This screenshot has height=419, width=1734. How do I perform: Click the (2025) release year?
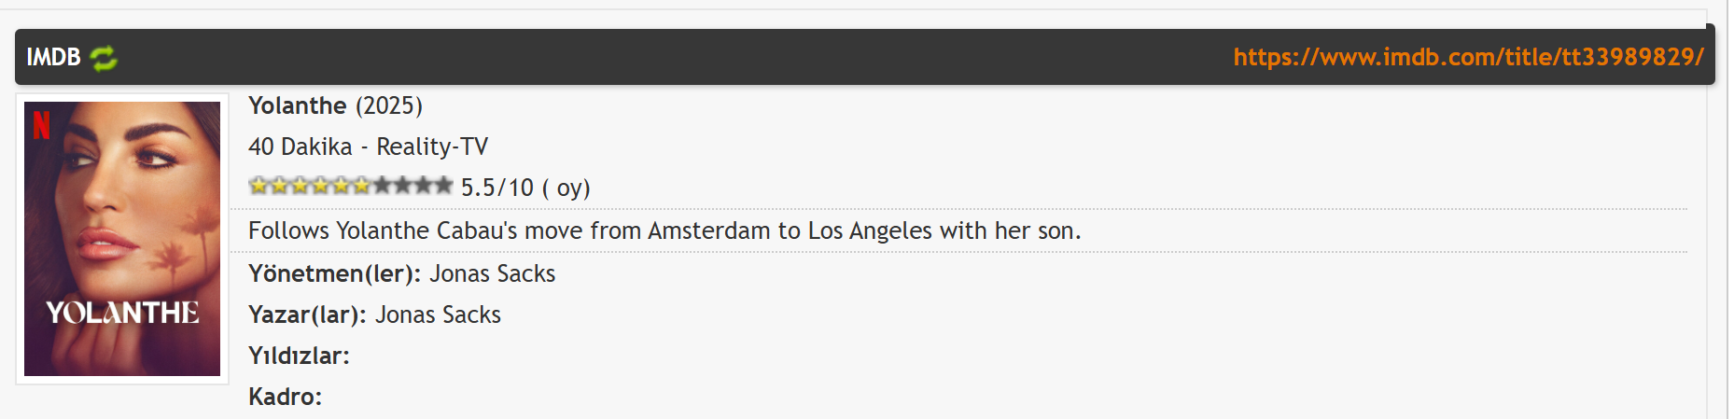389,105
